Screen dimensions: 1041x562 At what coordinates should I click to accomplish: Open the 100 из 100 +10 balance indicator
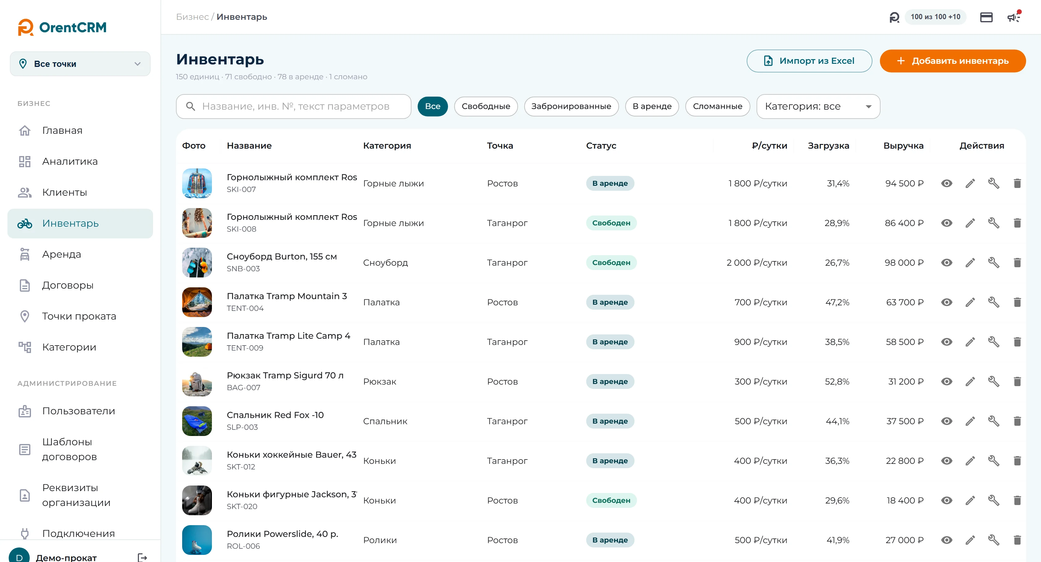click(935, 17)
